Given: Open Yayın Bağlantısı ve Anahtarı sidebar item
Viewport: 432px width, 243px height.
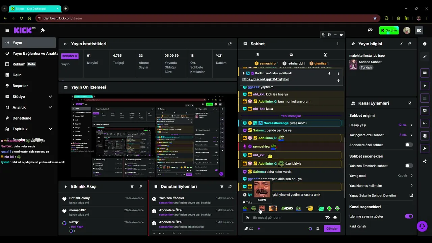Looking at the screenshot, I should point(29,53).
